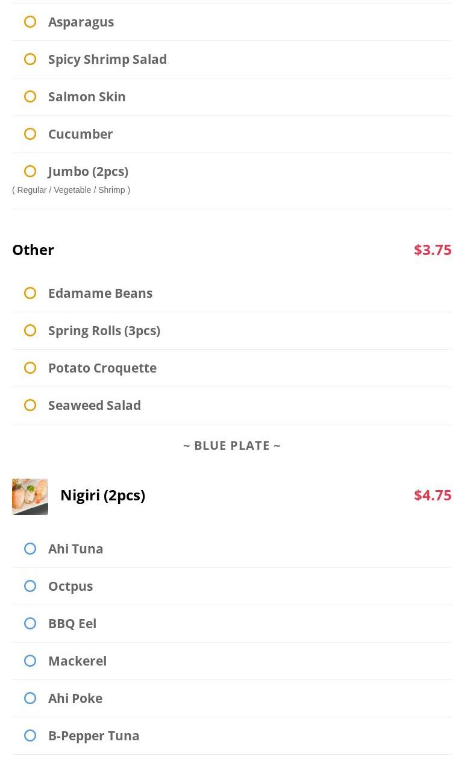
Task: Pick the Potato Croquette option
Action: [x=30, y=368]
